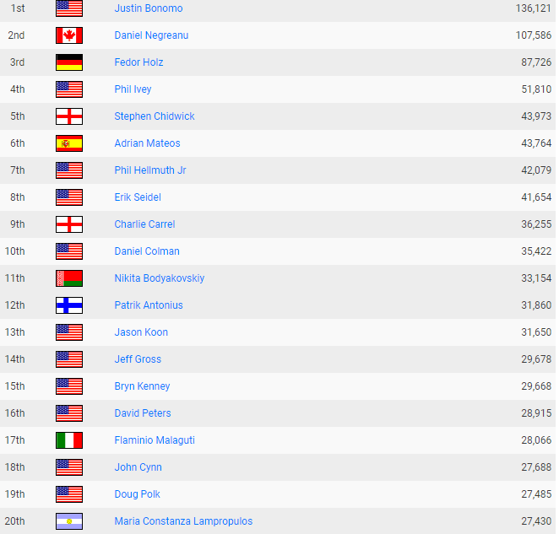Click the Finnish flag beside Patrik Antonius

pos(69,305)
